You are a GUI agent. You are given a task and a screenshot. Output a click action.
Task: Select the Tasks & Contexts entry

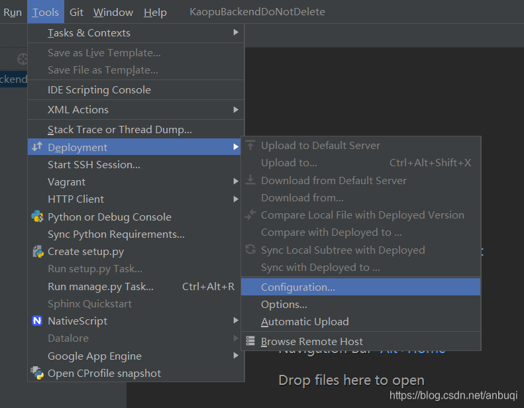[x=136, y=32]
